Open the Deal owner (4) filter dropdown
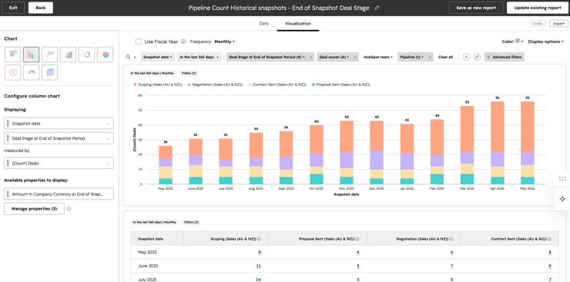 pos(334,57)
